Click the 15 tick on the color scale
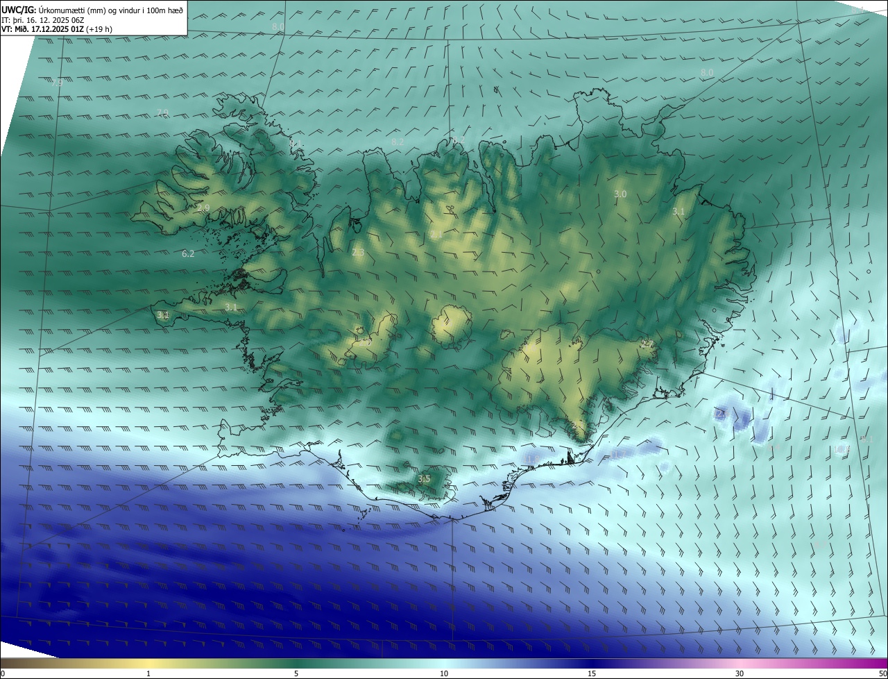Image resolution: width=888 pixels, height=679 pixels. [592, 673]
